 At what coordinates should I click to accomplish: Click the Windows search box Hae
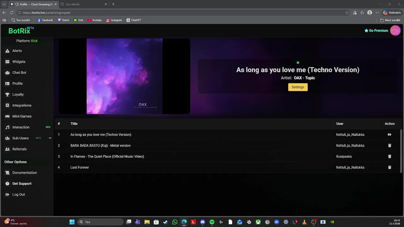(100, 222)
